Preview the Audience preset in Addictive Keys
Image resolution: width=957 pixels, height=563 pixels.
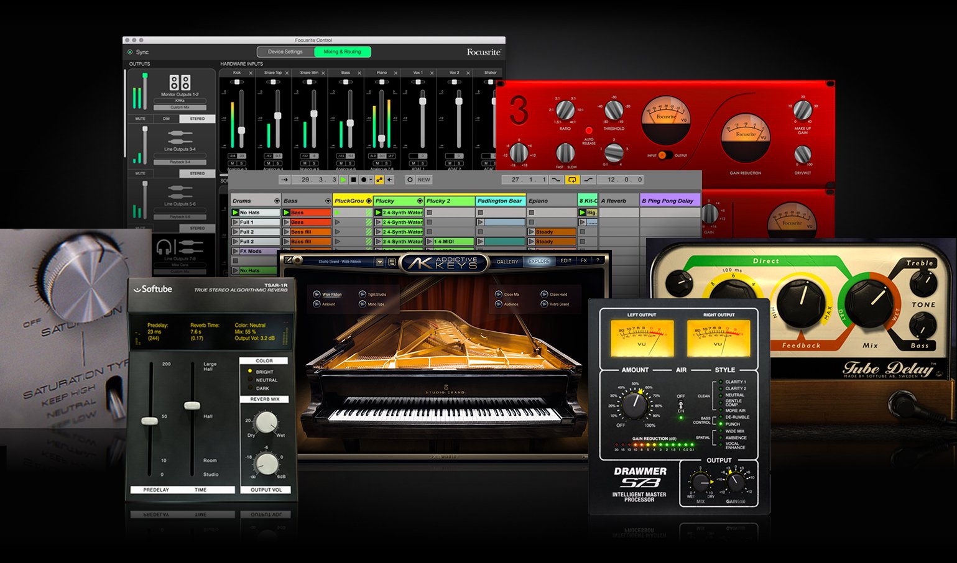pyautogui.click(x=499, y=304)
